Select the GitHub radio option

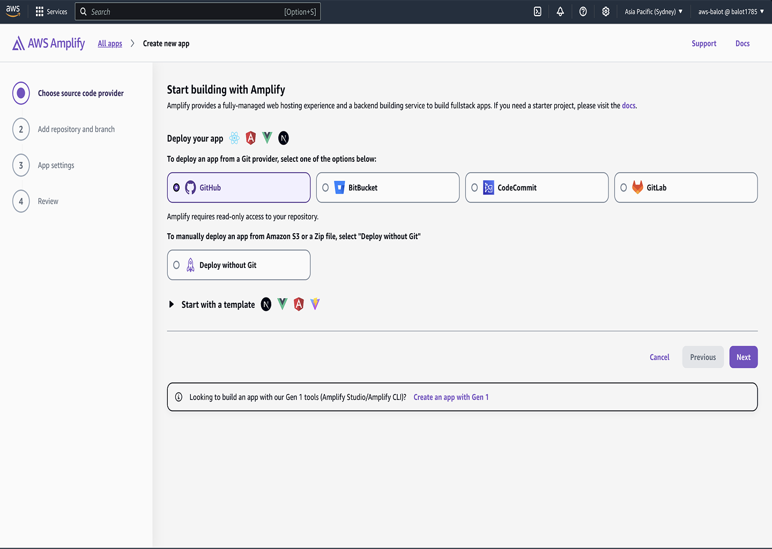176,188
